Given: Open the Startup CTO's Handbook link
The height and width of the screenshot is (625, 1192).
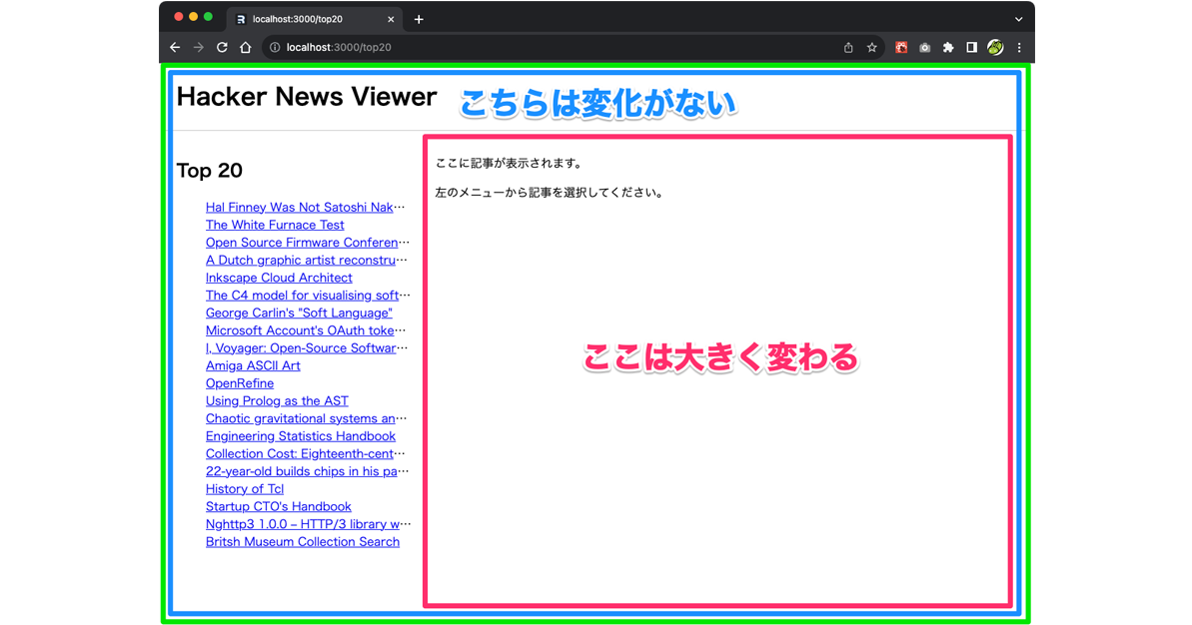Looking at the screenshot, I should tap(278, 506).
